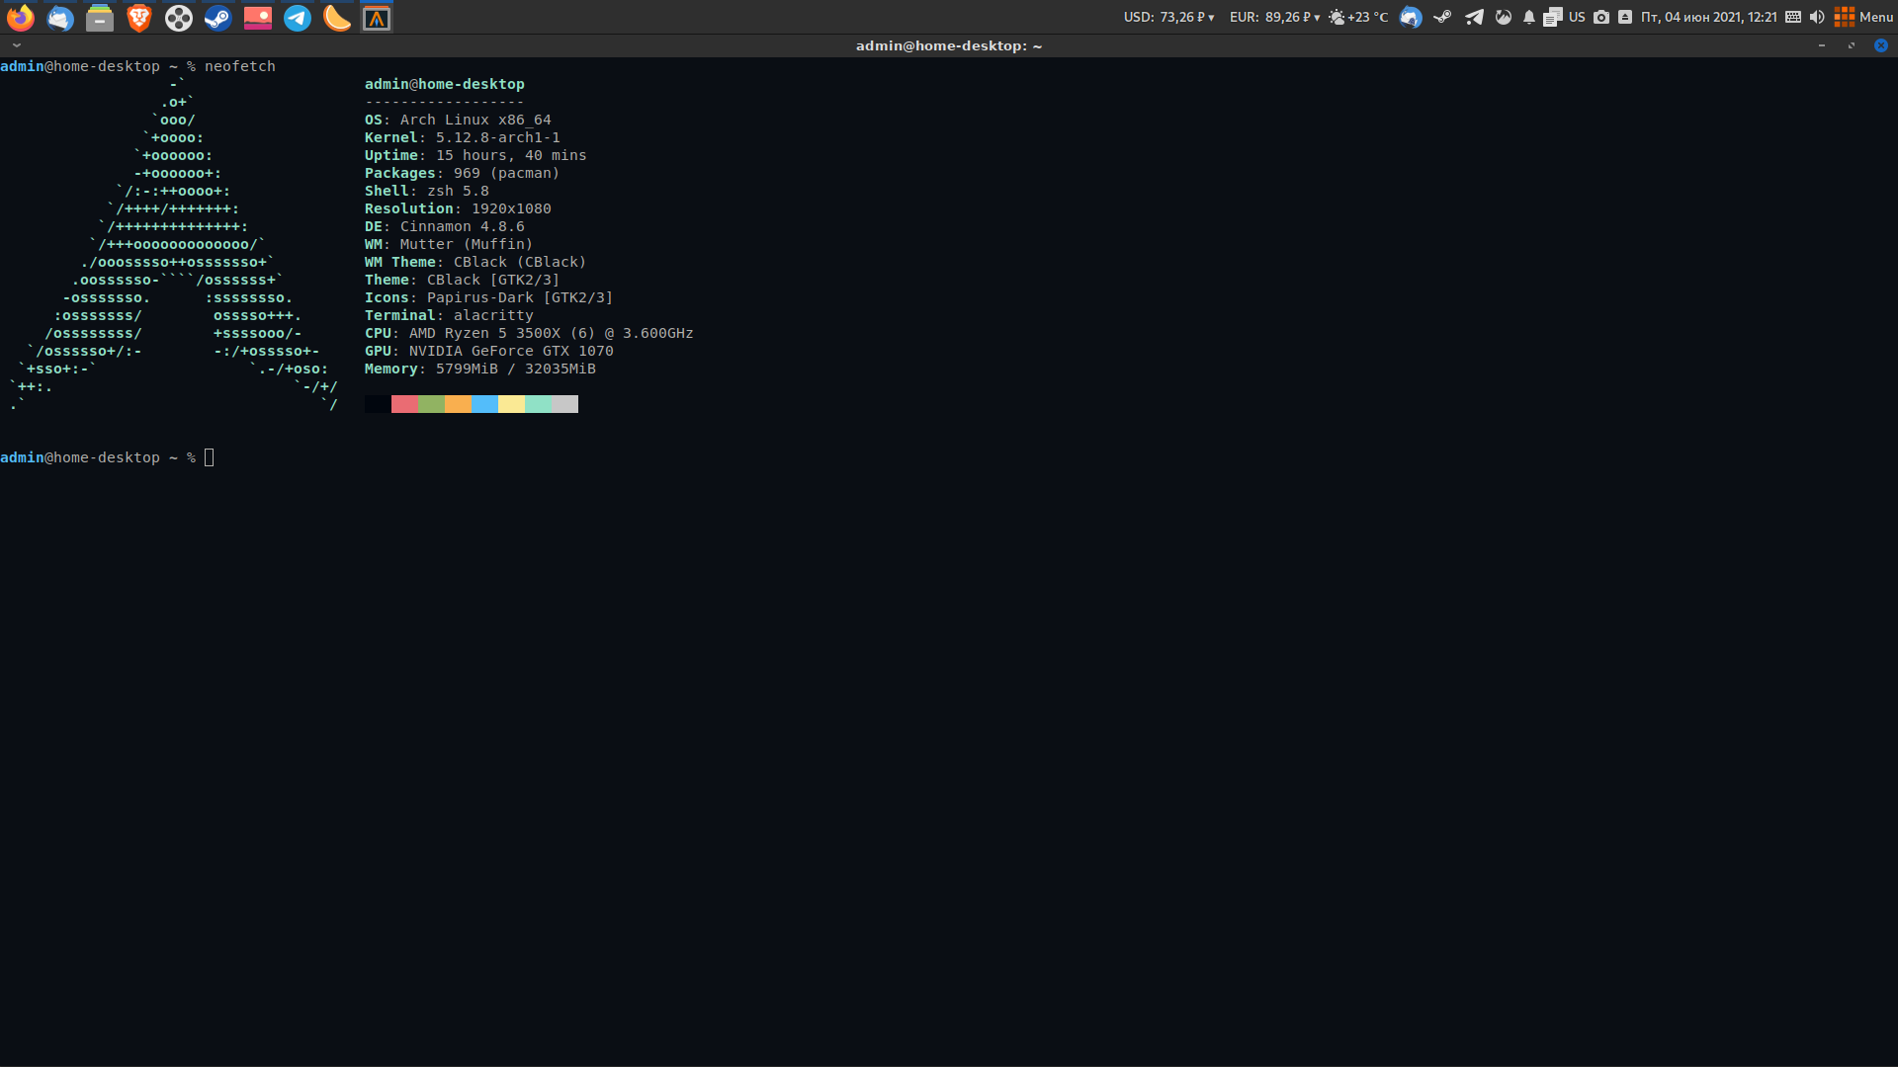Click the 'admin@home-desktop' neofetch header
The height and width of the screenshot is (1067, 1898).
445,84
